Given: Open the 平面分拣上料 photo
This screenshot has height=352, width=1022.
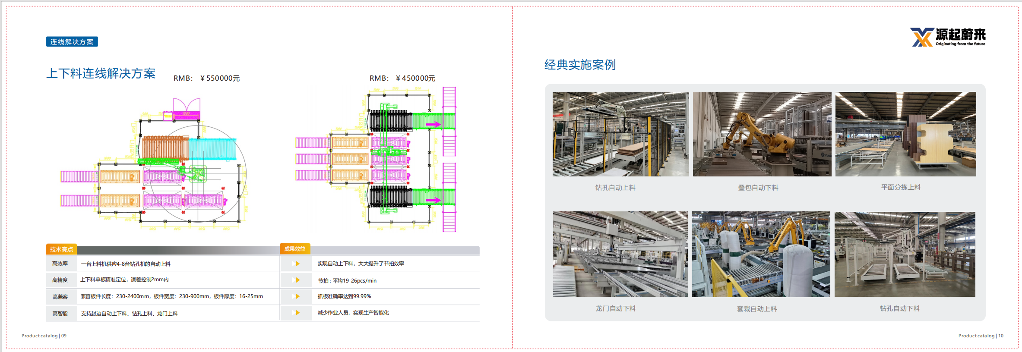Looking at the screenshot, I should click(905, 134).
